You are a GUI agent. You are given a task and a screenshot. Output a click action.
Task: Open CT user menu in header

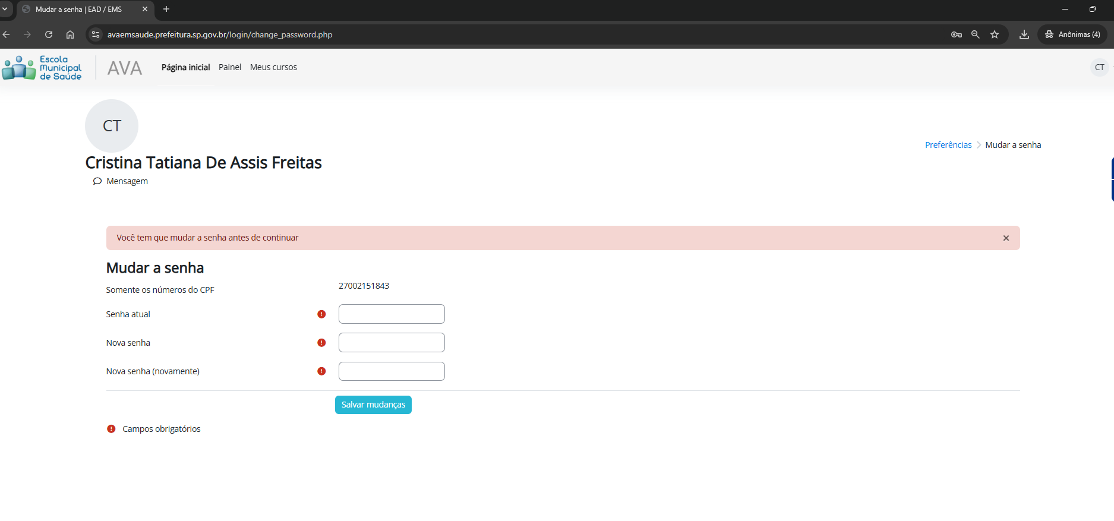click(x=1100, y=67)
